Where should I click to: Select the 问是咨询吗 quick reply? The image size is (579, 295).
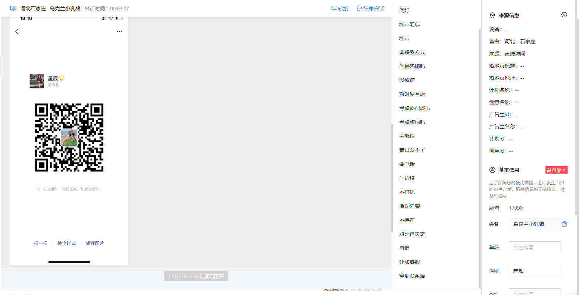412,66
